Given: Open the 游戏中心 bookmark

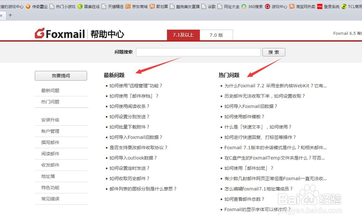Looking at the screenshot, I should pos(276,7).
